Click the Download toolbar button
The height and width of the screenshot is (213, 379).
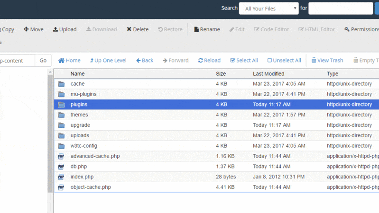pyautogui.click(x=102, y=29)
